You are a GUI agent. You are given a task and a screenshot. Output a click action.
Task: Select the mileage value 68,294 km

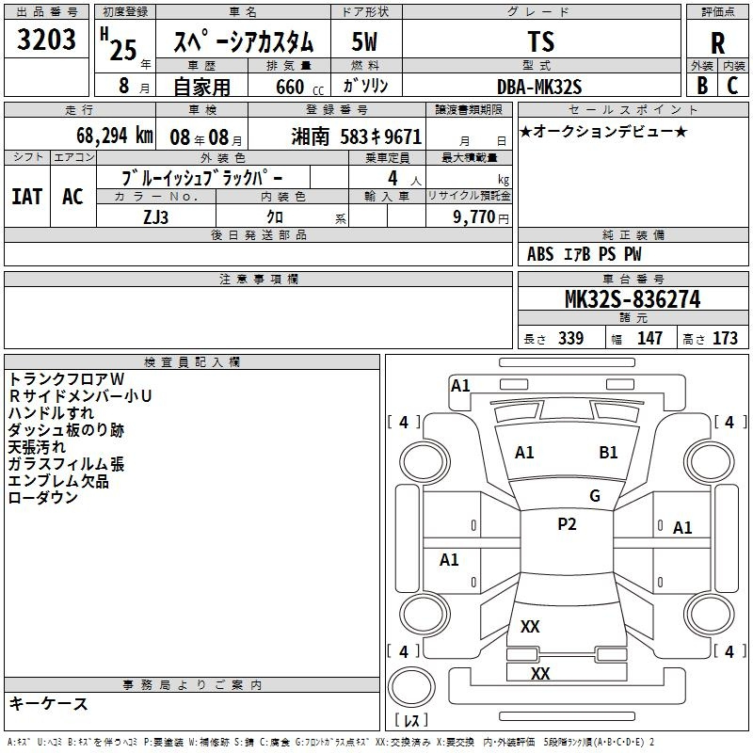click(102, 136)
